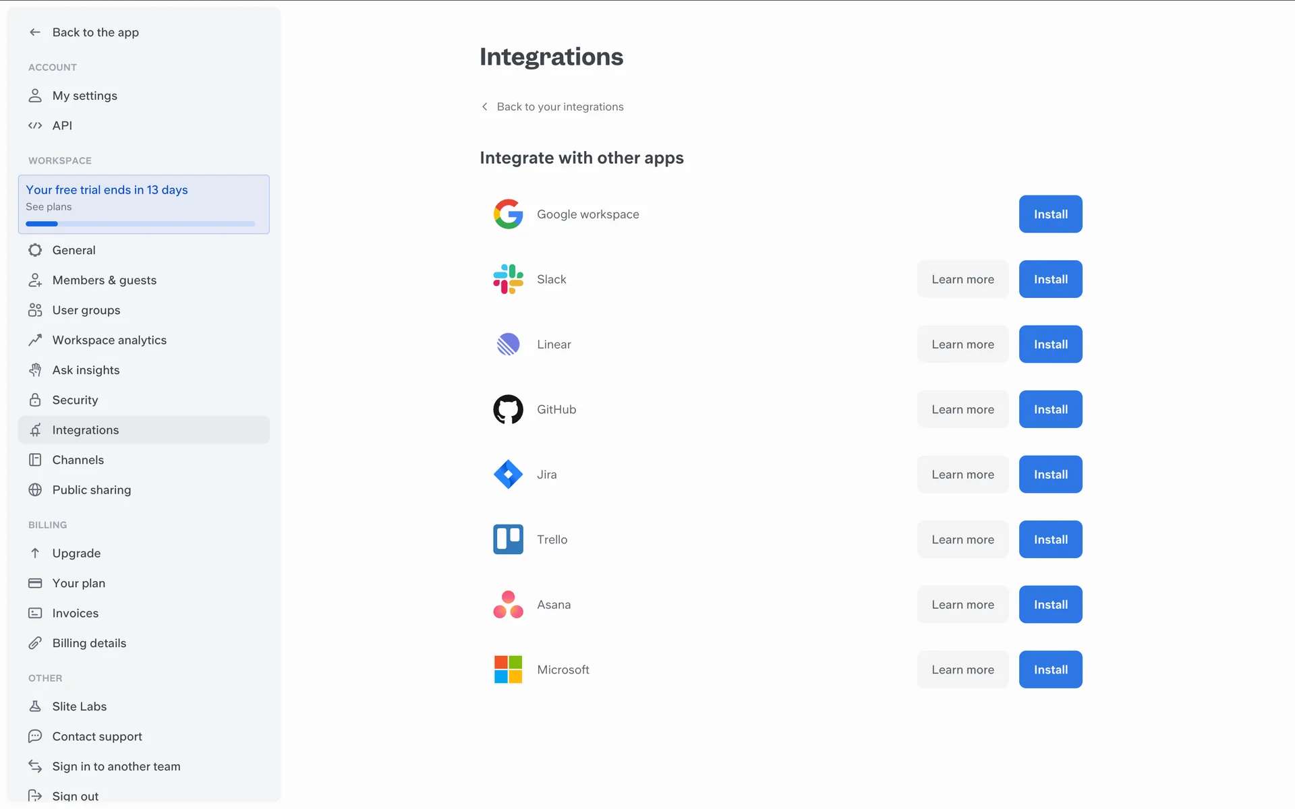The height and width of the screenshot is (809, 1295).
Task: Click the GitHub octocat icon
Action: click(508, 409)
